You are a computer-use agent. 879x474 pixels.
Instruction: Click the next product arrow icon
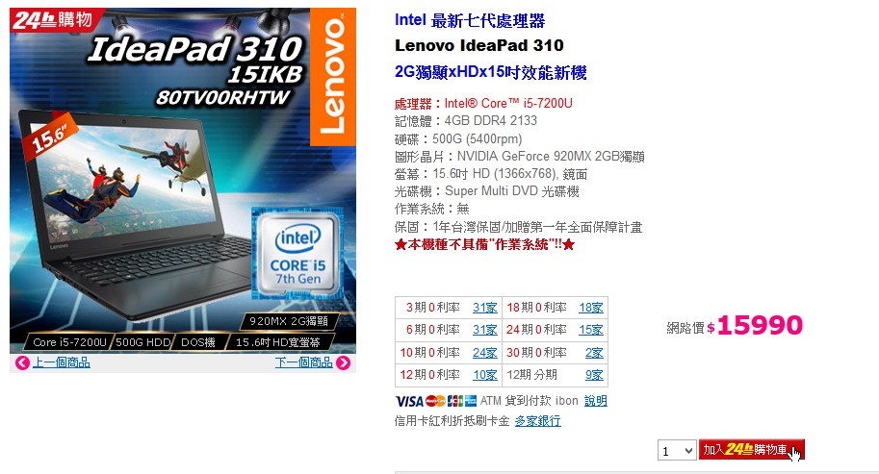point(344,362)
